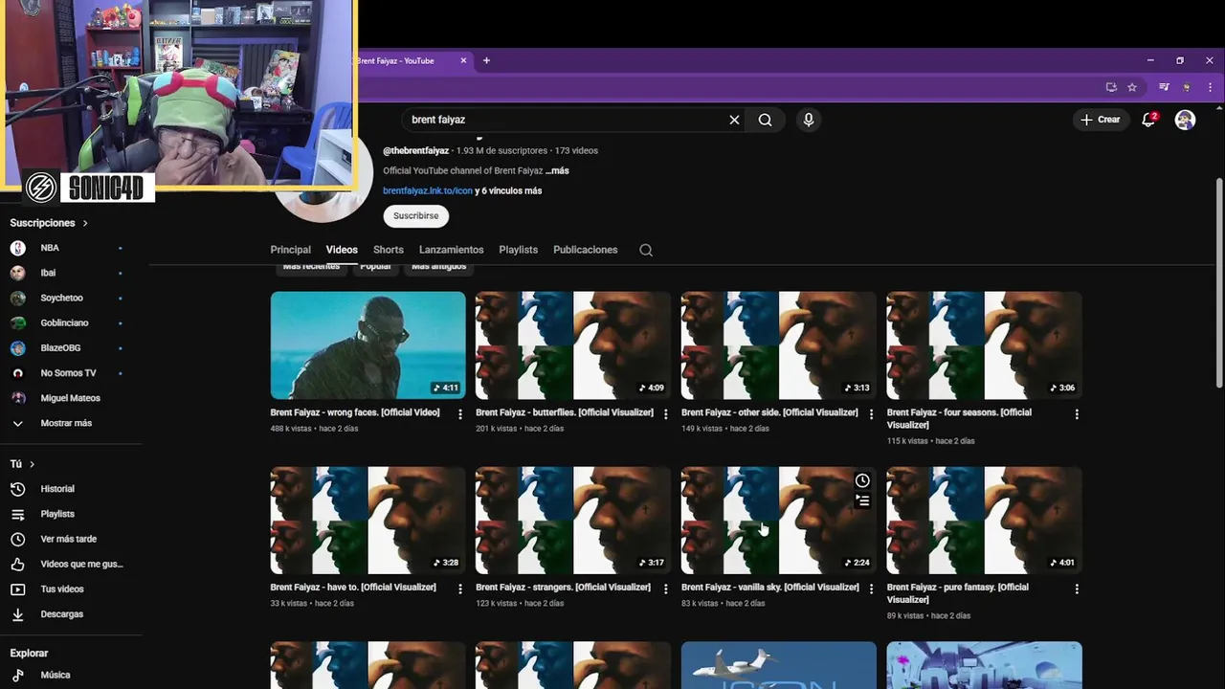Viewport: 1225px width, 689px height.
Task: Search within channel using the magnifier icon
Action: (646, 250)
